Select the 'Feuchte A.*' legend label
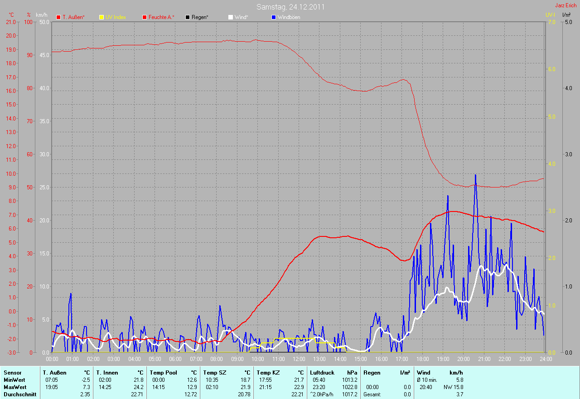The height and width of the screenshot is (399, 580). pyautogui.click(x=161, y=17)
